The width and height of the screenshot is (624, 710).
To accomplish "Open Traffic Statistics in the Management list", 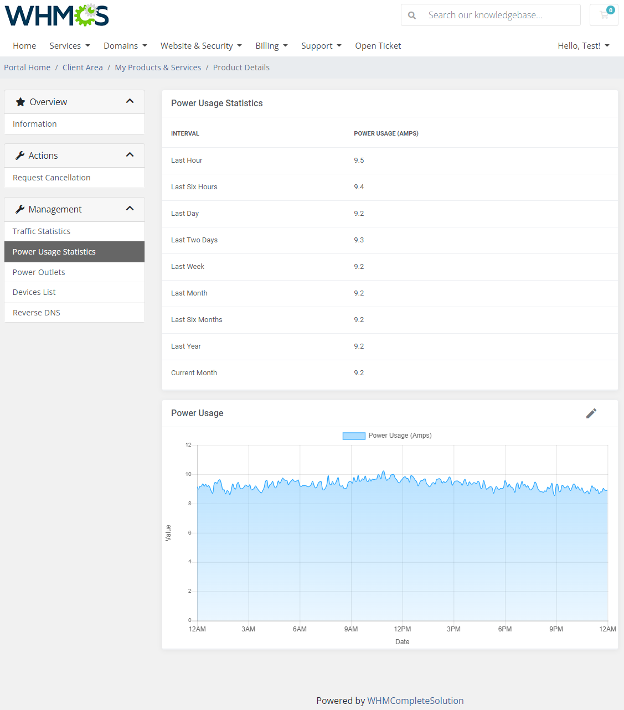I will (x=41, y=231).
